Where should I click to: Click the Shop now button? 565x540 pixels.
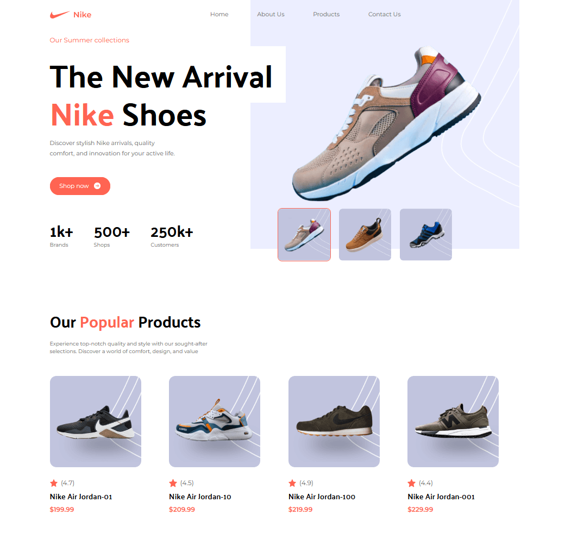[x=80, y=186]
